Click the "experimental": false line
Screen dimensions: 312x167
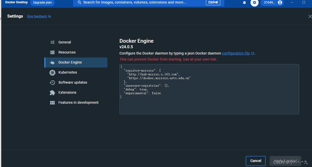(x=142, y=93)
